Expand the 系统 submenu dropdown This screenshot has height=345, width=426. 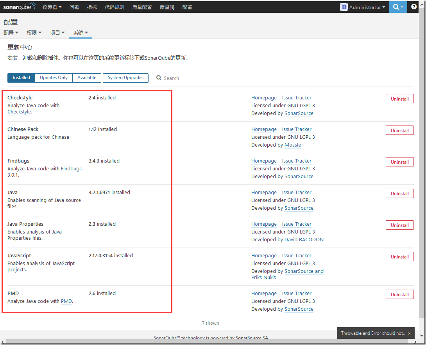click(81, 33)
